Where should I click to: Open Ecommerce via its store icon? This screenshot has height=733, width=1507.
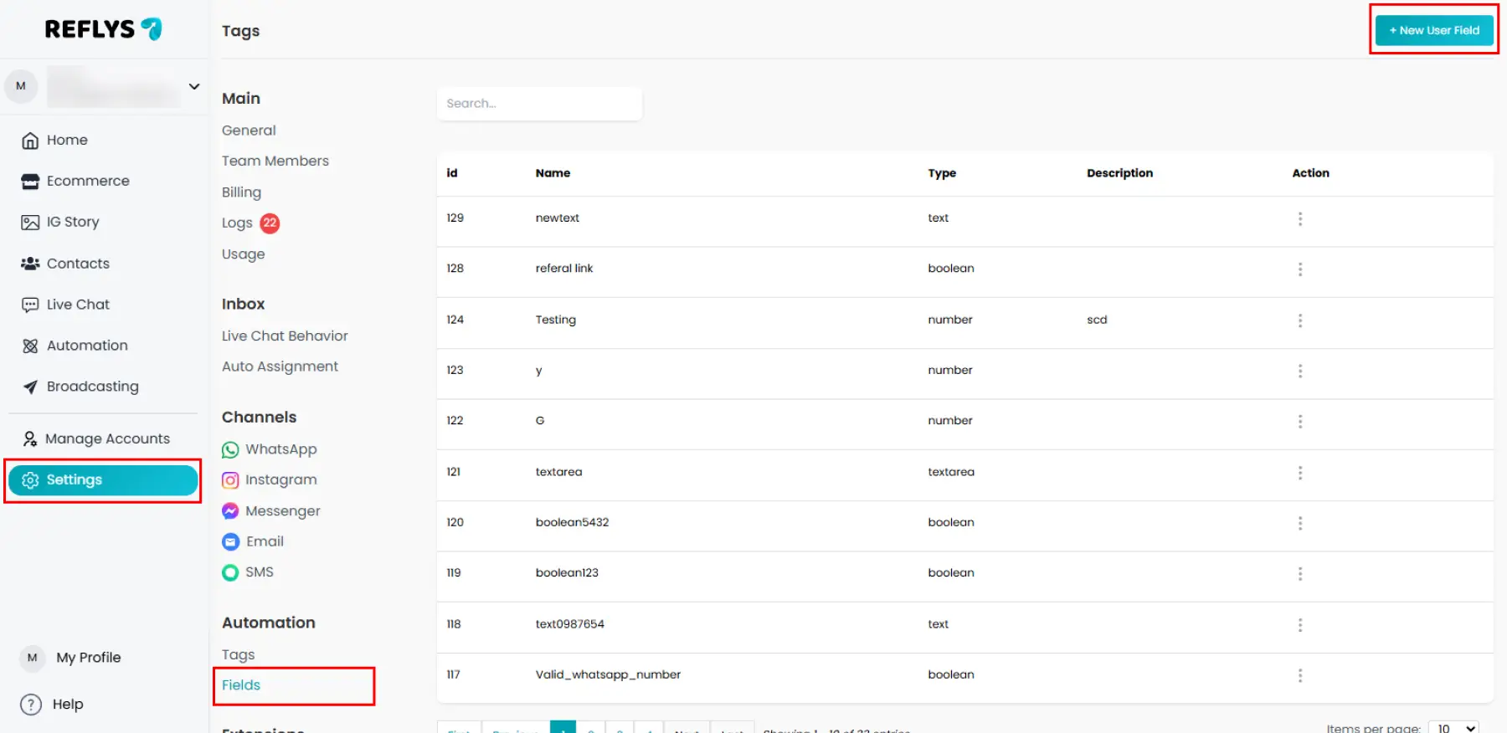30,182
